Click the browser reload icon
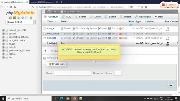 [11, 7]
